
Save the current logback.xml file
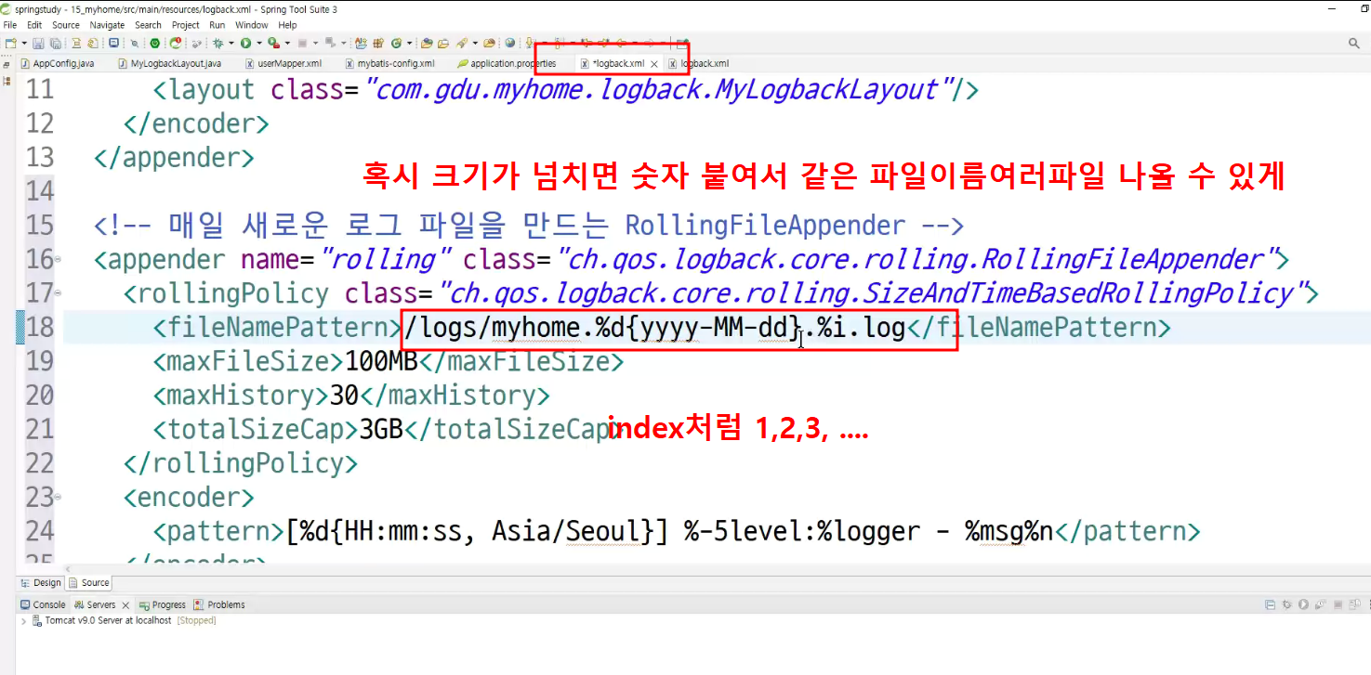(x=38, y=43)
